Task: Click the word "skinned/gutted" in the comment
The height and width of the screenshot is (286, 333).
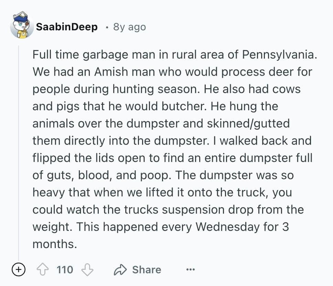Action: [x=254, y=123]
